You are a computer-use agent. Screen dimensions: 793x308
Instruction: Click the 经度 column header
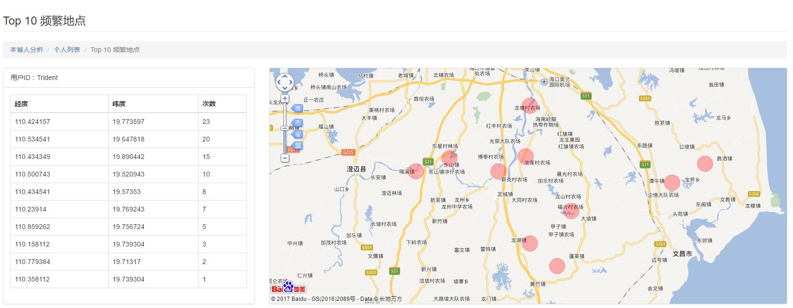tap(21, 104)
